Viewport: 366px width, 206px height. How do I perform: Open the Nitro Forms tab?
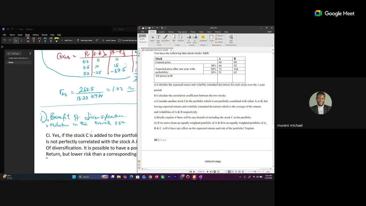click(x=193, y=32)
